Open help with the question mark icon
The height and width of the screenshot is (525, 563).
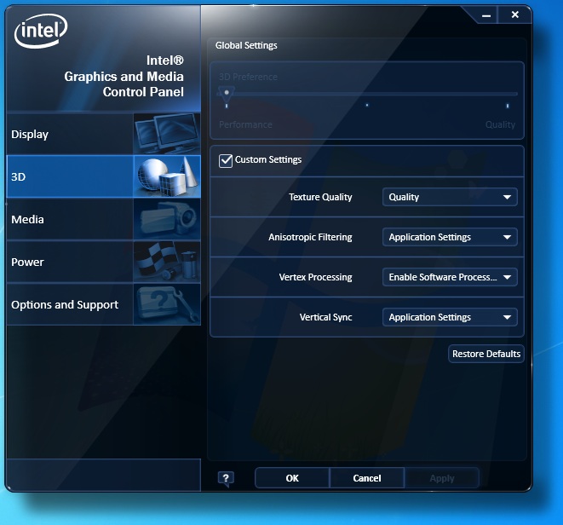[x=226, y=479]
